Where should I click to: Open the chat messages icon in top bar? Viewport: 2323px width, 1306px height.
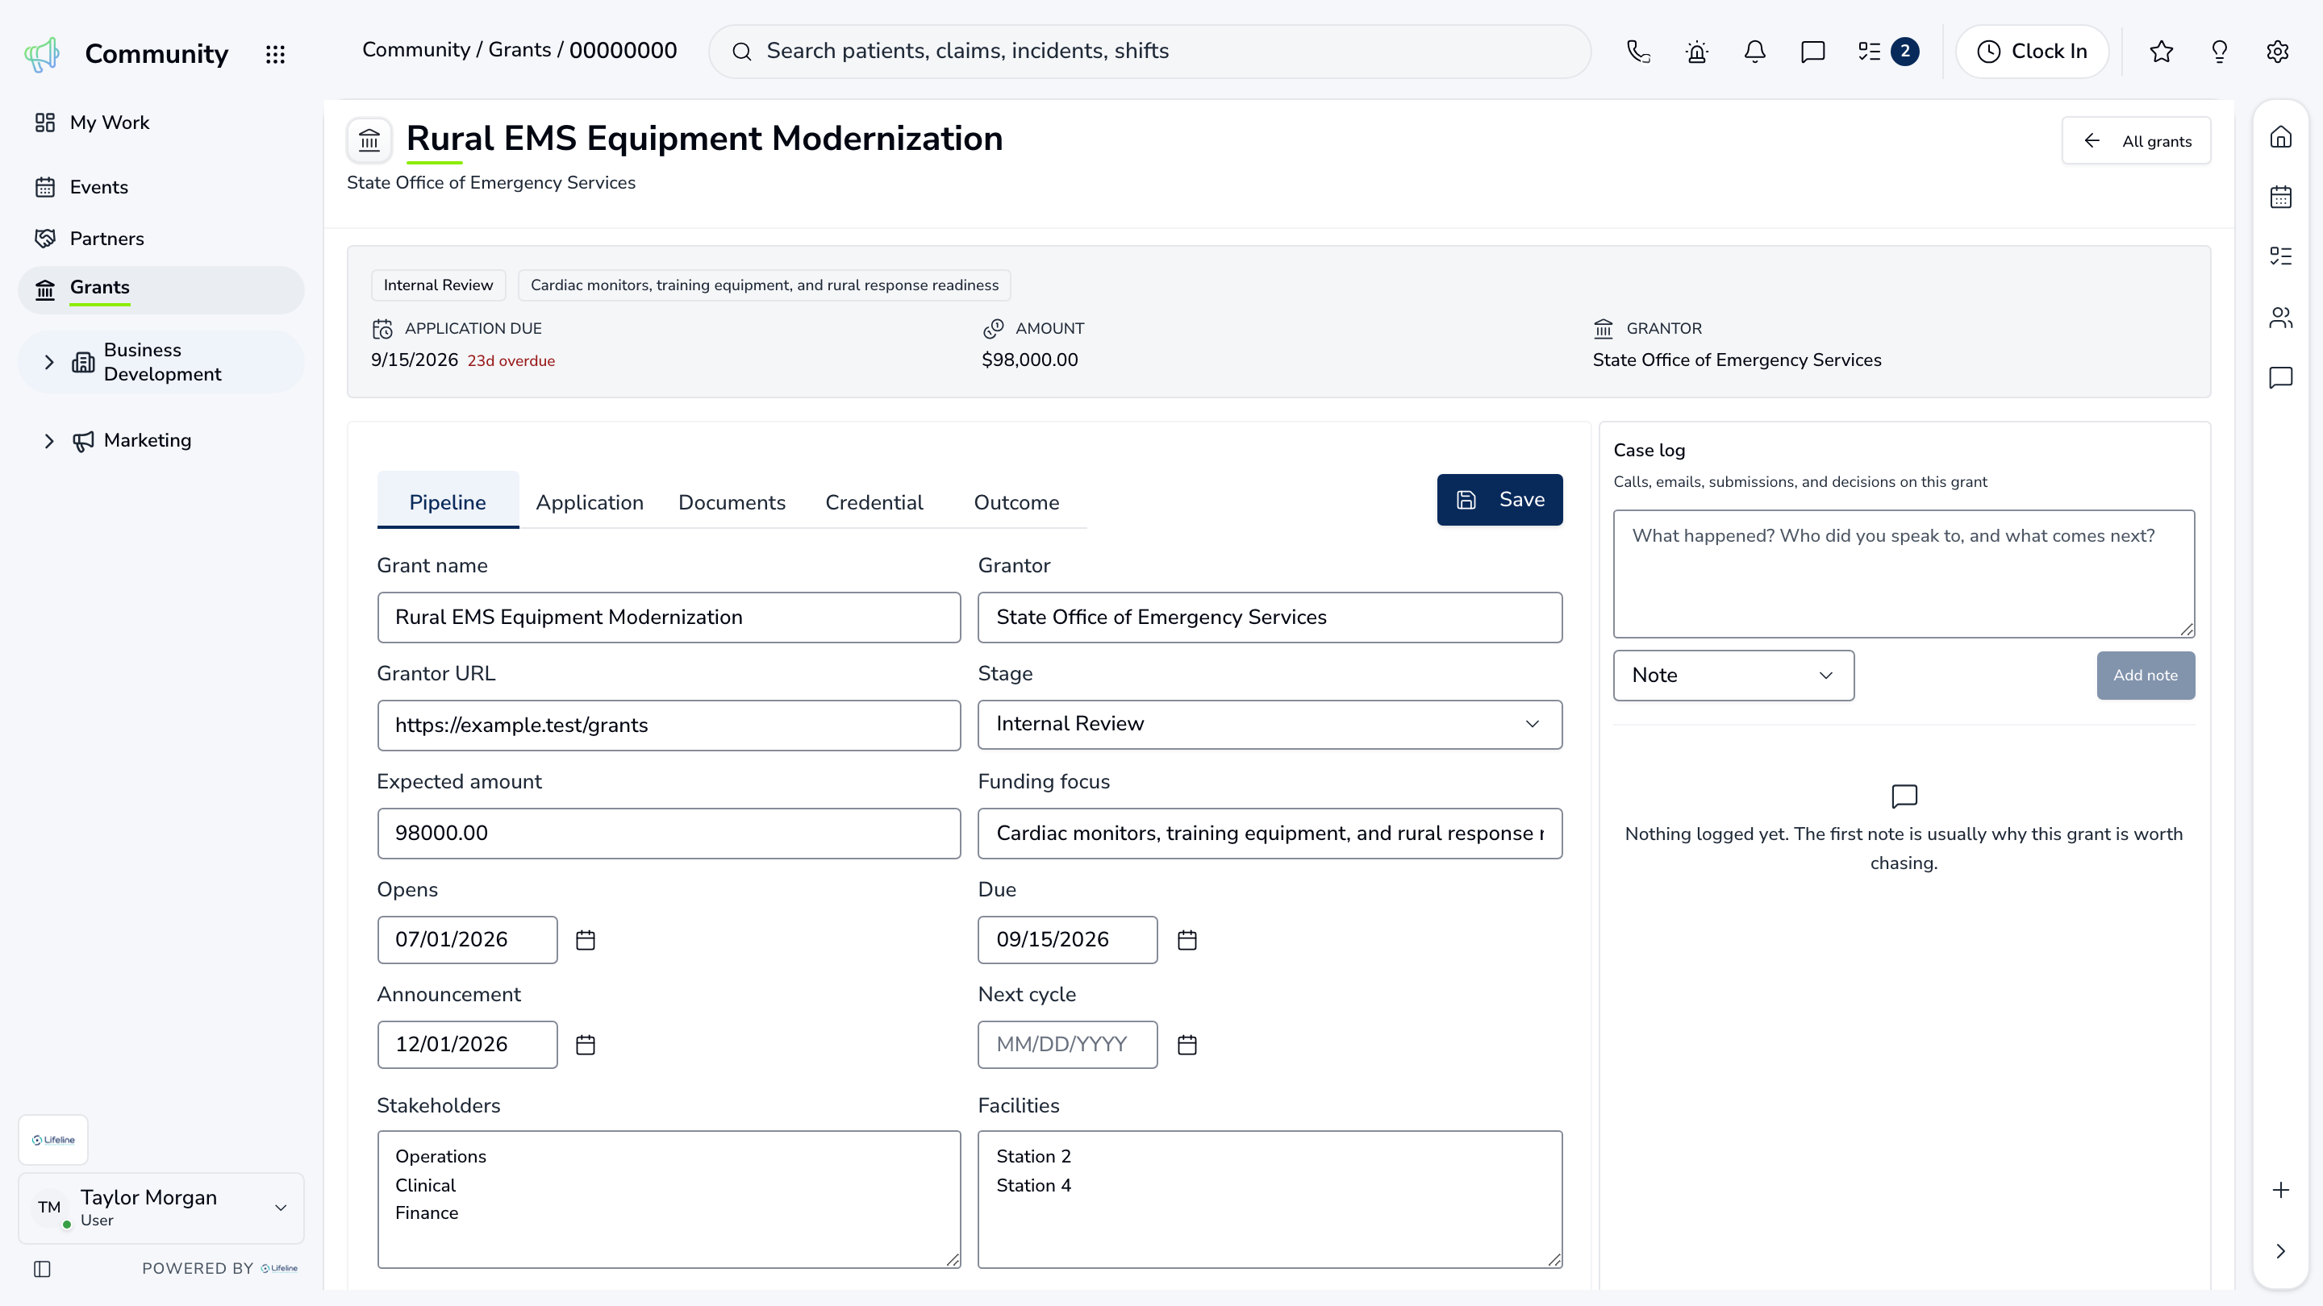coord(1812,52)
